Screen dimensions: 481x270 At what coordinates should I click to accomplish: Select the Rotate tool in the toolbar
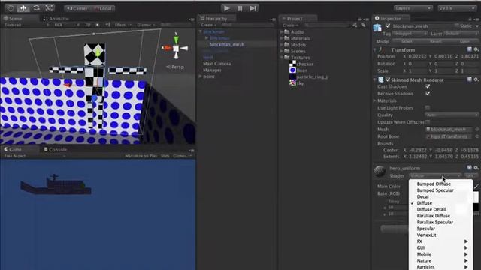click(x=36, y=8)
